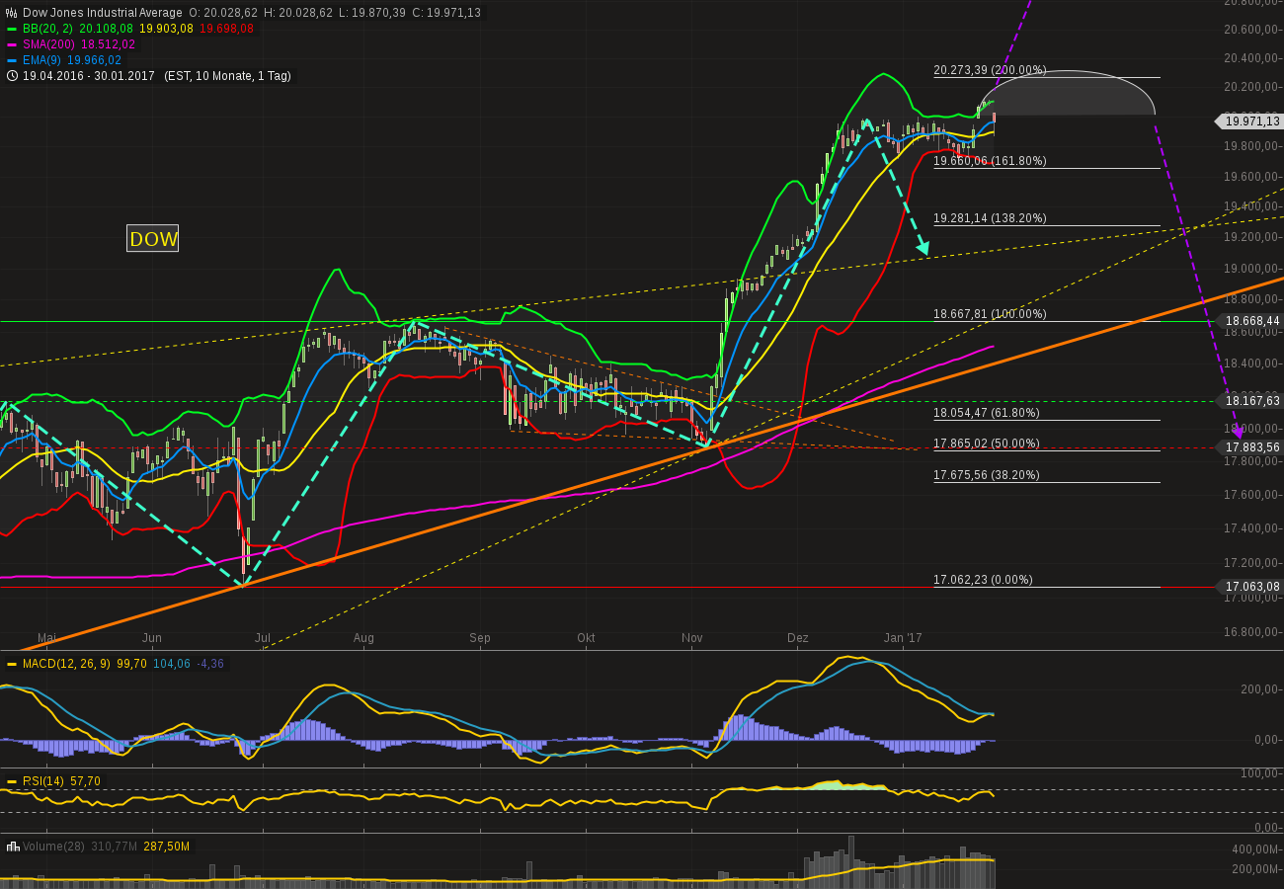1284x889 pixels.
Task: Open the EMA(9) indicator label
Action: pyautogui.click(x=44, y=60)
